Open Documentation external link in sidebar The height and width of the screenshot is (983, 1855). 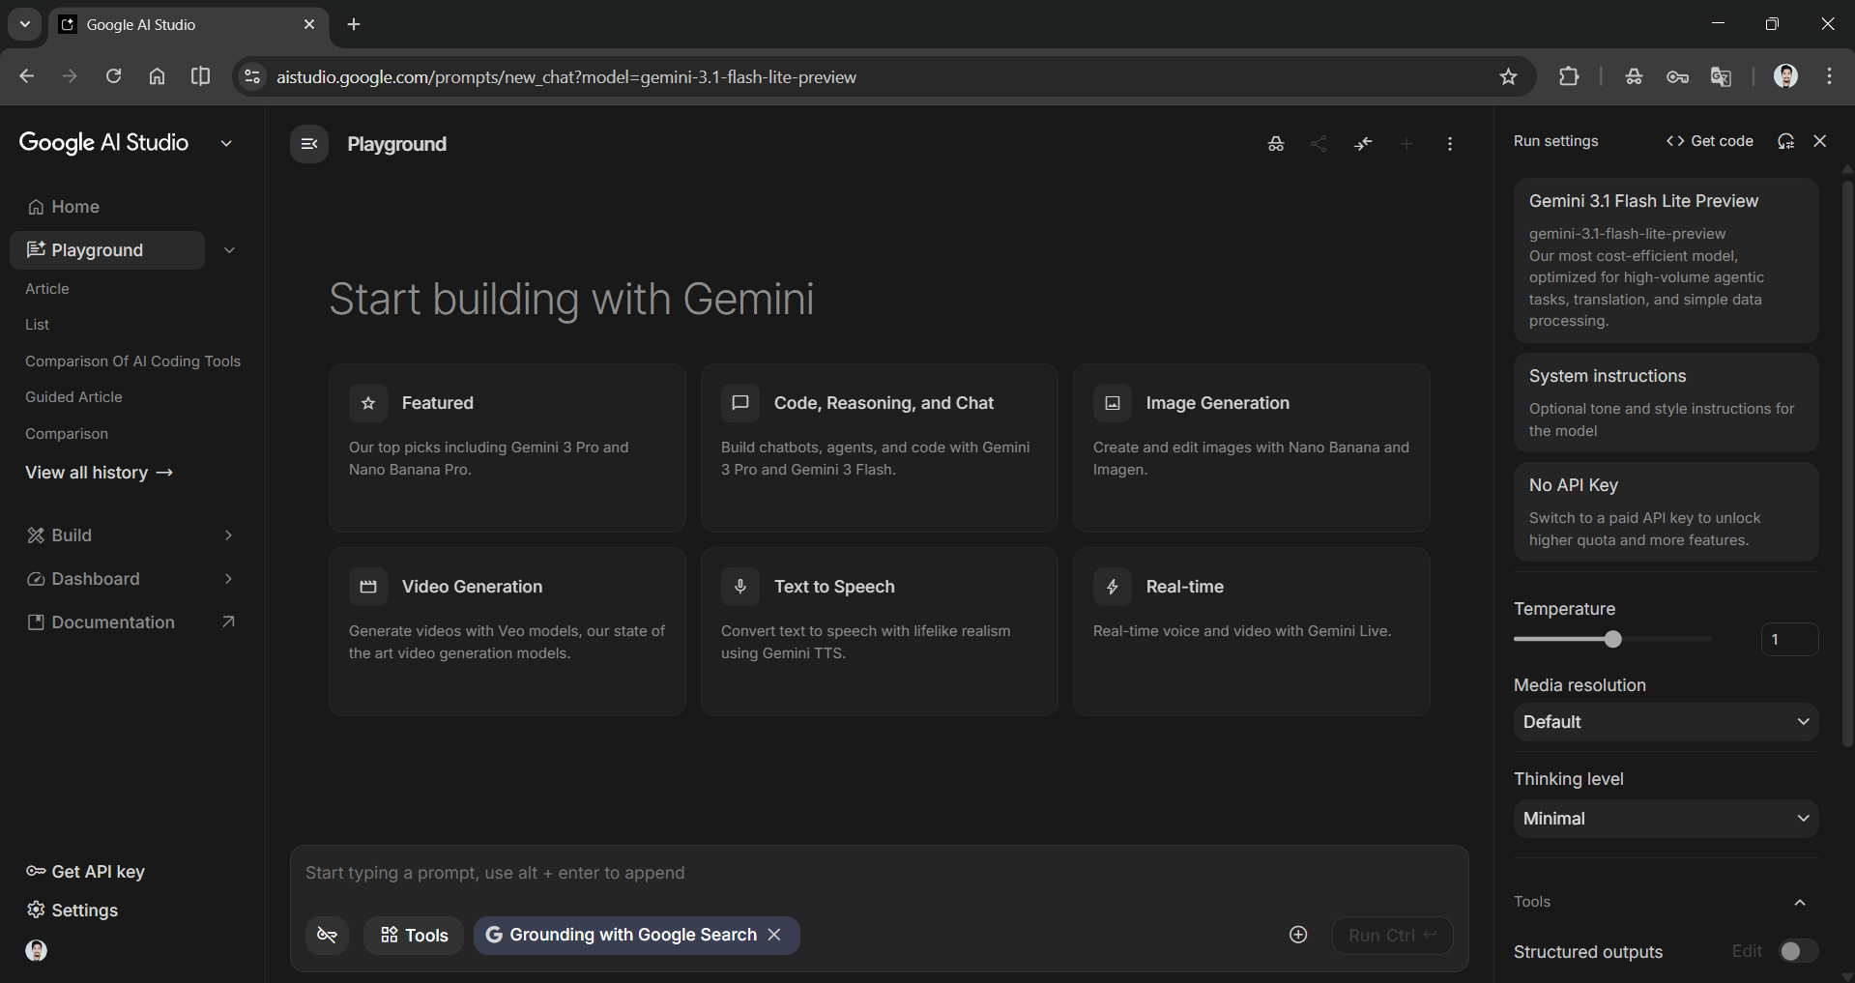coord(131,622)
